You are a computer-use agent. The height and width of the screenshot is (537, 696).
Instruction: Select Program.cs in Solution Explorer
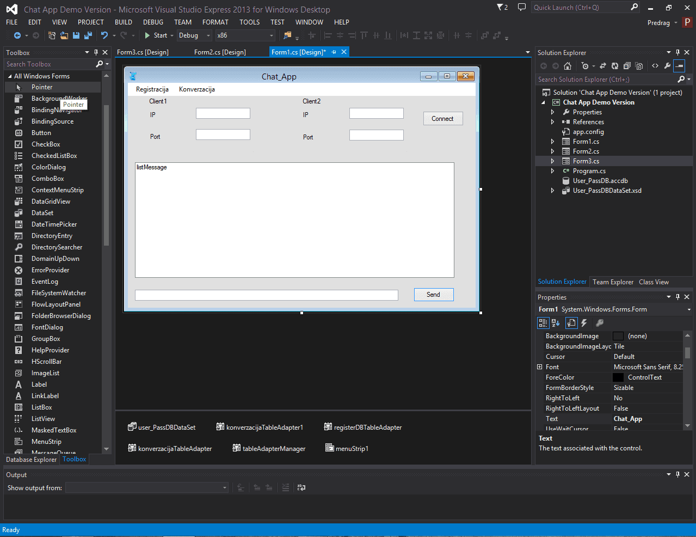589,171
